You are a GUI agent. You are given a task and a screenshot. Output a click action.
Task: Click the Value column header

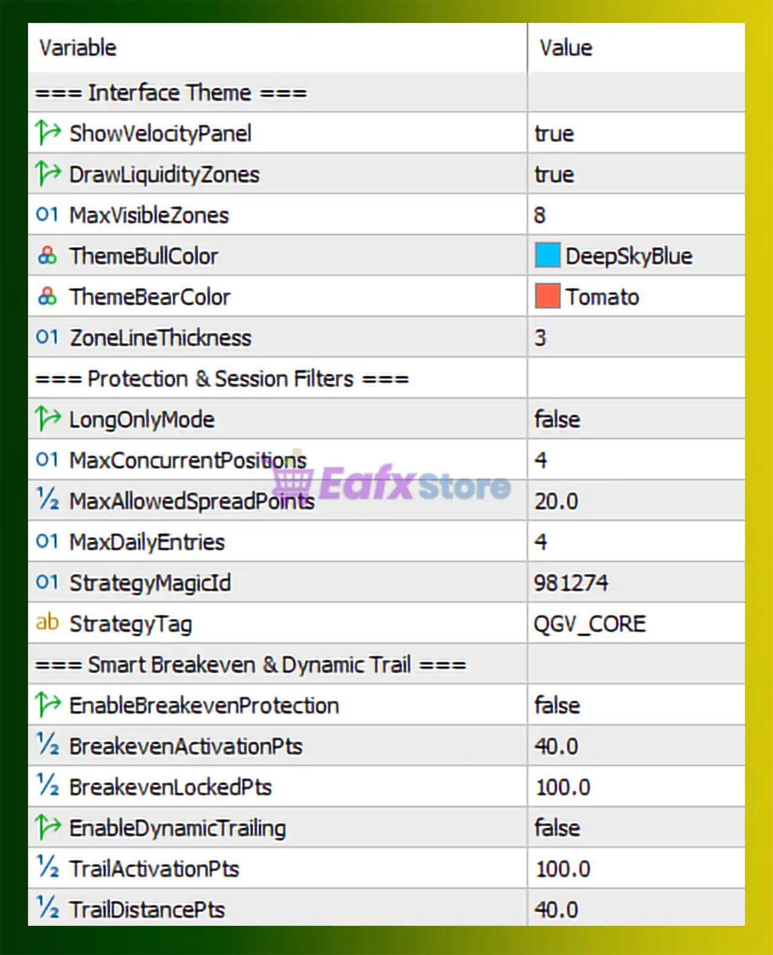(566, 48)
